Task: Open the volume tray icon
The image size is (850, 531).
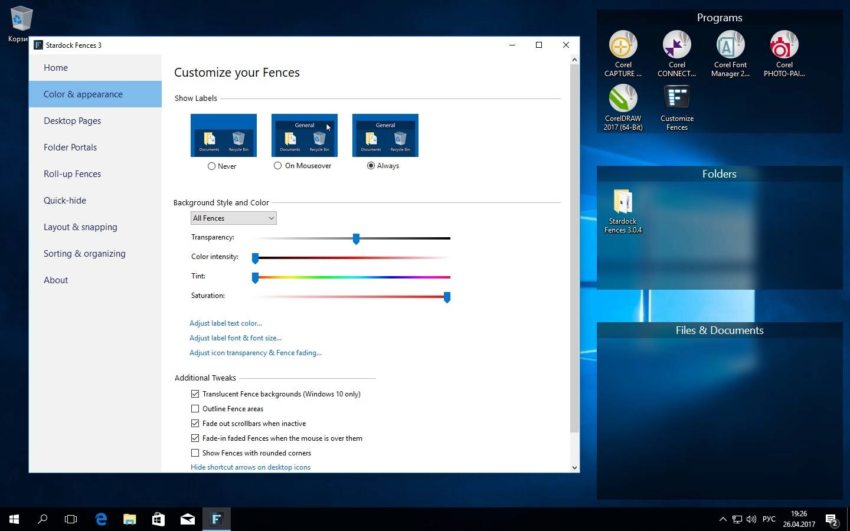Action: click(x=751, y=519)
